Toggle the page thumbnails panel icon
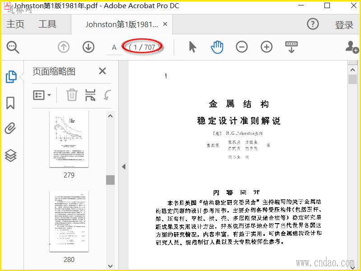The width and height of the screenshot is (361, 271). (x=11, y=77)
